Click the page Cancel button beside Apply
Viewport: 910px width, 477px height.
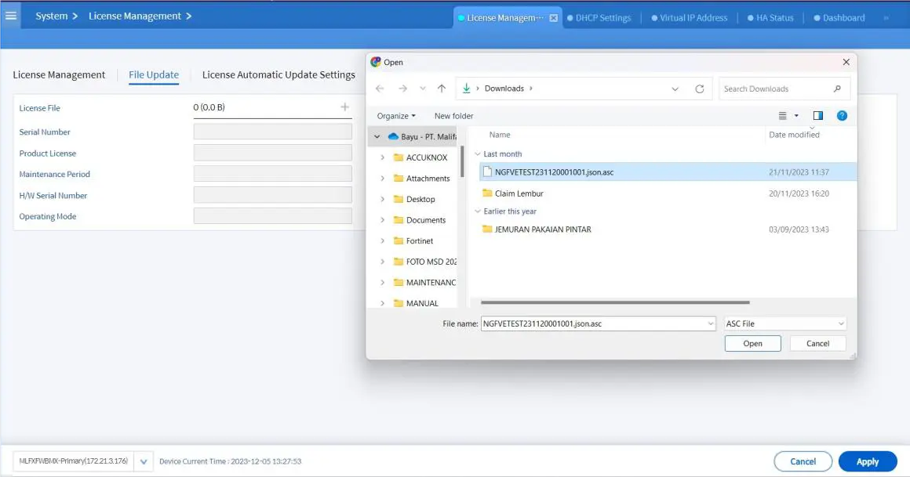click(x=803, y=461)
